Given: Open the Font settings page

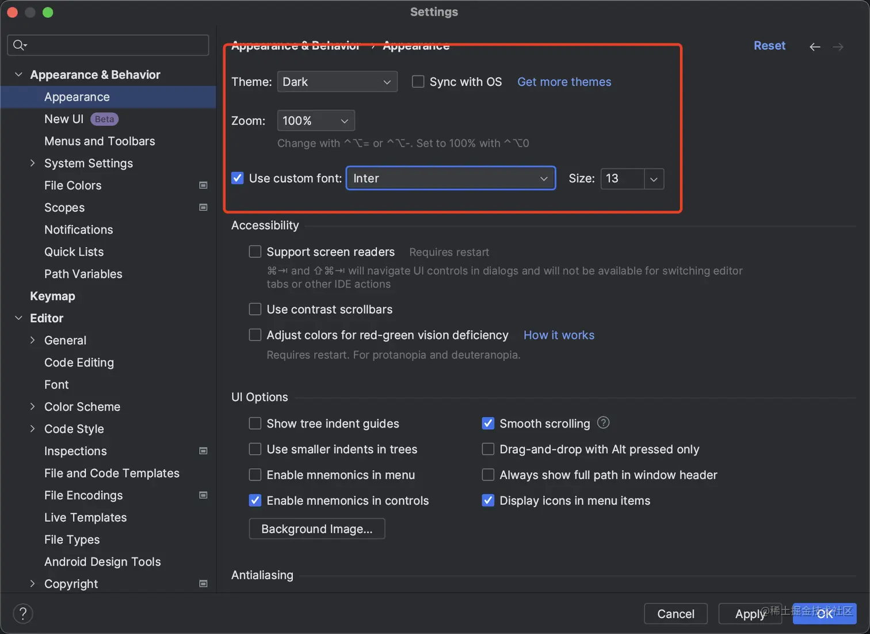Looking at the screenshot, I should 56,384.
